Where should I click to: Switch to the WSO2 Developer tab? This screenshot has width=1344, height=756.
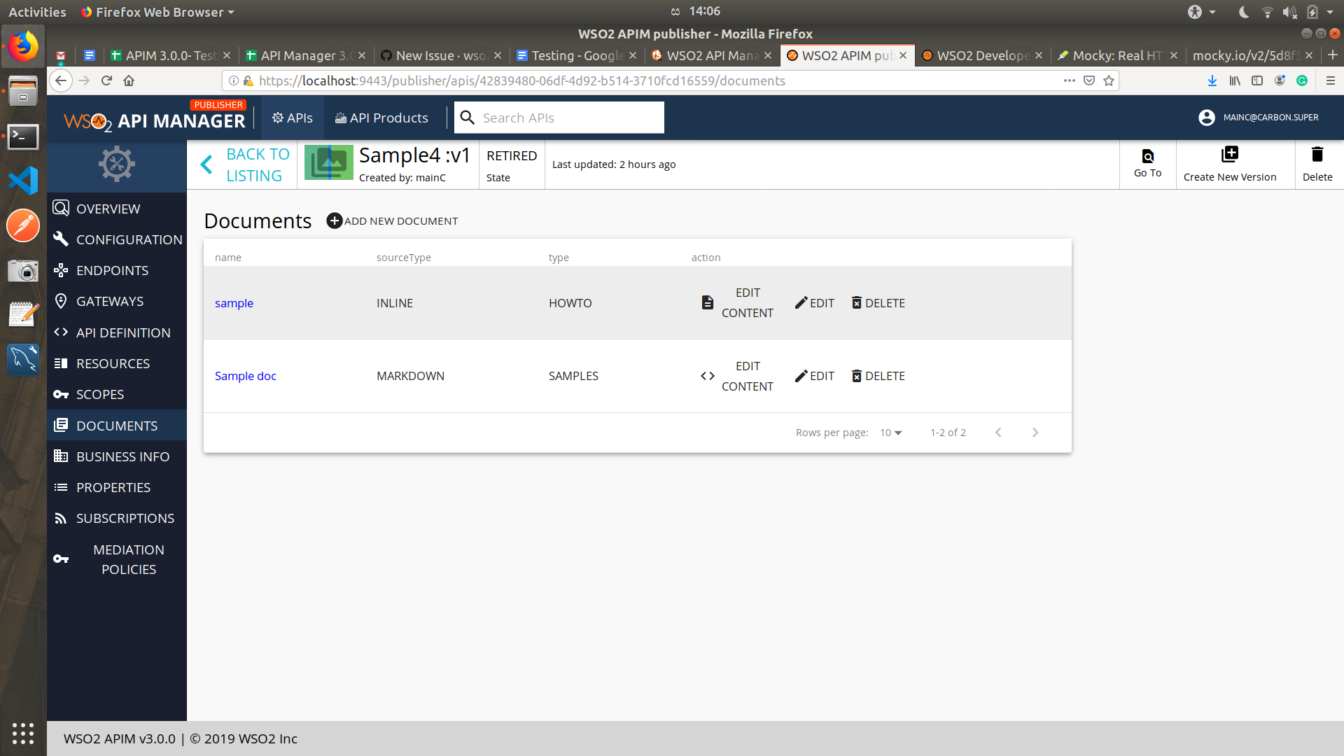tap(980, 55)
